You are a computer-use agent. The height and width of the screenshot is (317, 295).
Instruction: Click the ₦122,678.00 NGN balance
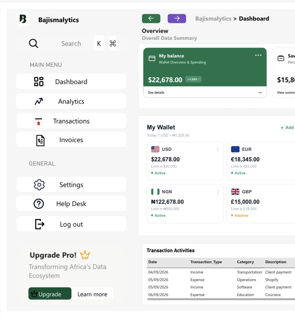click(167, 202)
